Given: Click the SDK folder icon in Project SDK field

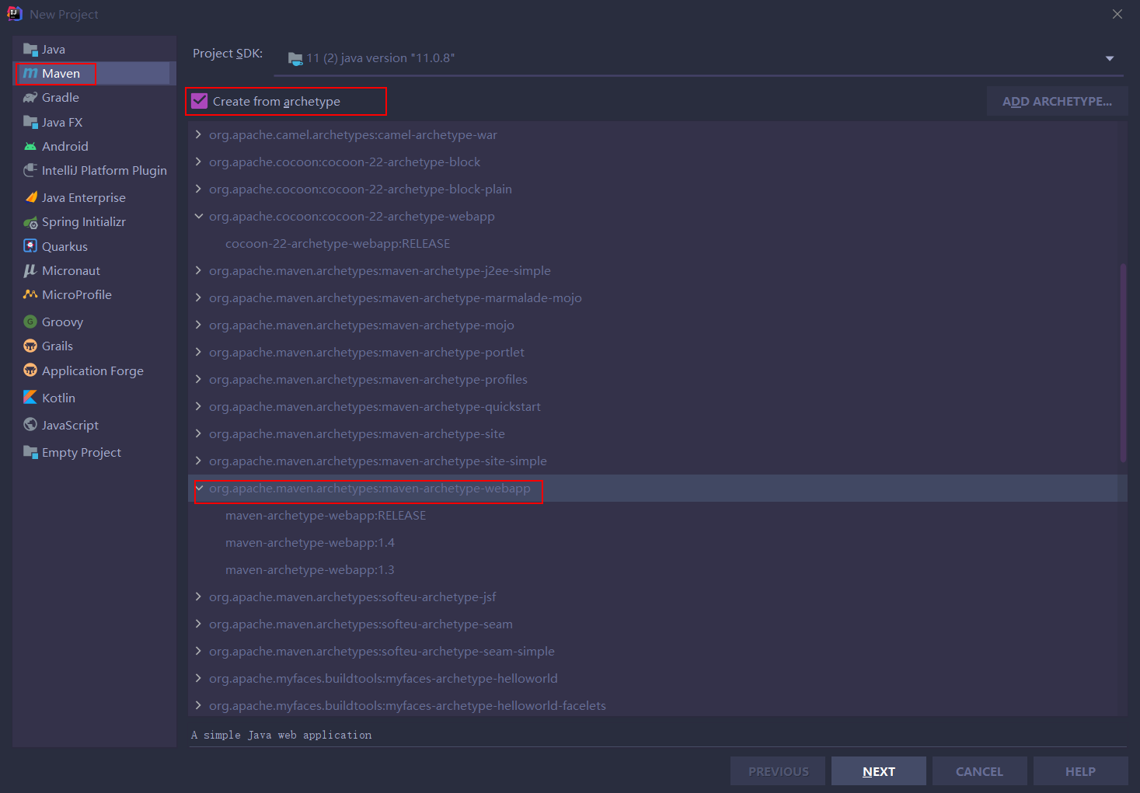Looking at the screenshot, I should [x=295, y=58].
